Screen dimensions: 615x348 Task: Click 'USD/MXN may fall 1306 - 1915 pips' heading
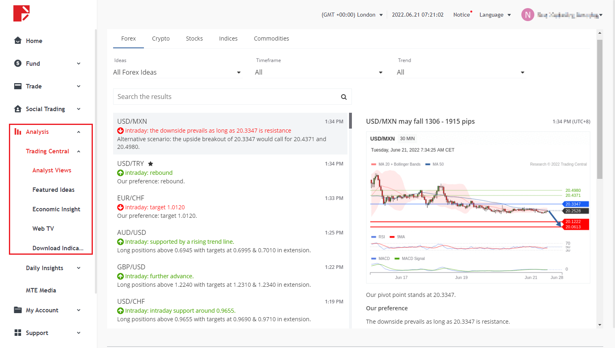pyautogui.click(x=420, y=121)
